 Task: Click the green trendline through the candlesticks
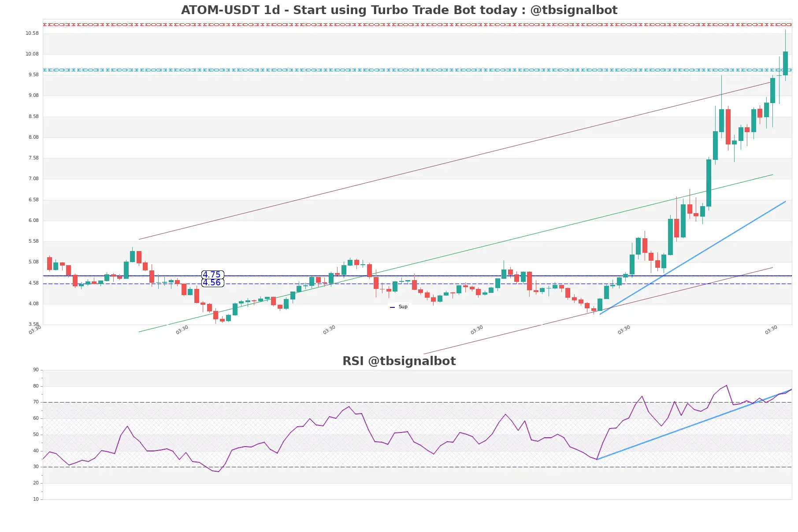click(x=456, y=253)
